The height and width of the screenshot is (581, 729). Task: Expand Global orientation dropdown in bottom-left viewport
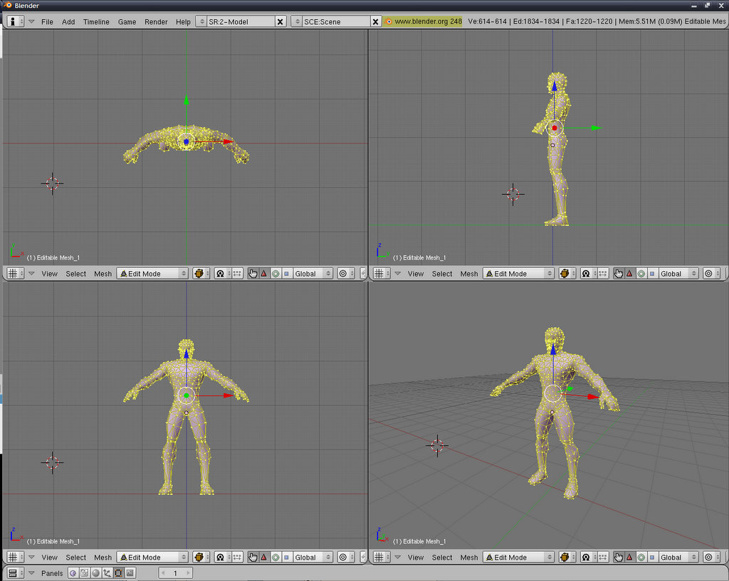tap(313, 558)
